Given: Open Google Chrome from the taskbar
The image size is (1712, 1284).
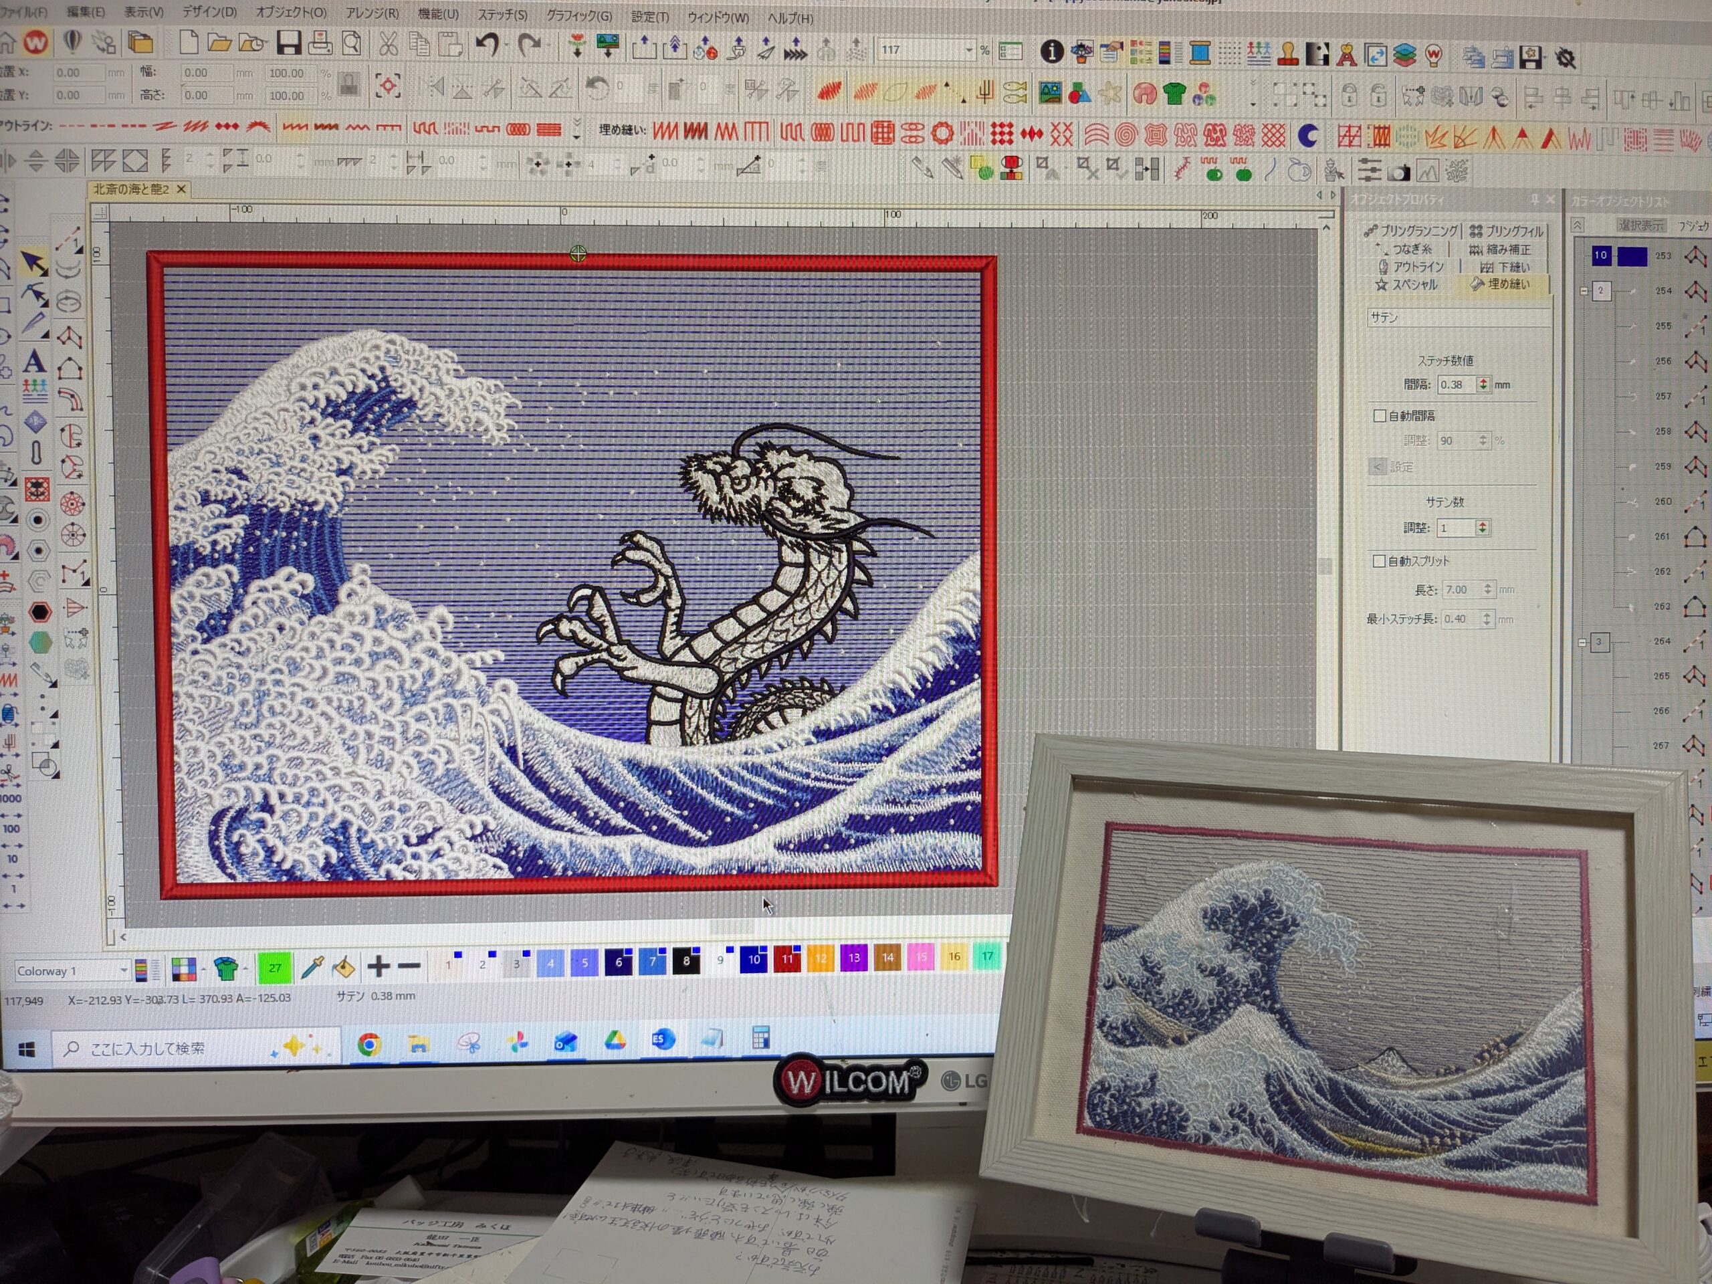Looking at the screenshot, I should (x=369, y=1045).
